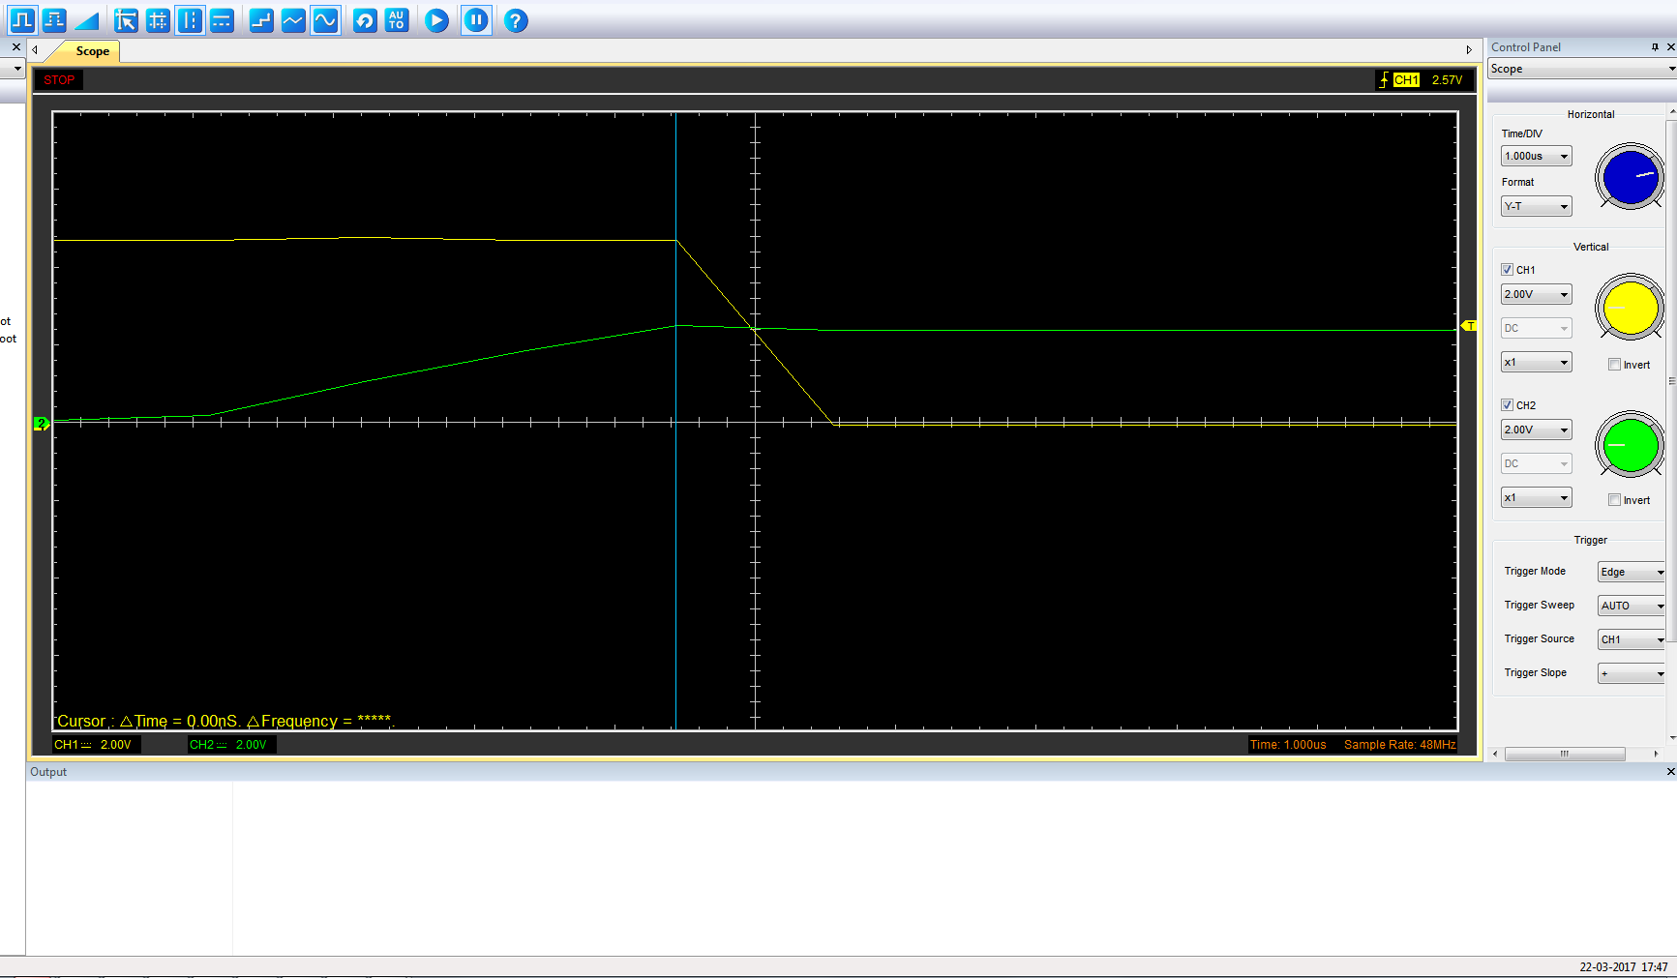Open the Trigger Sweep AUTO dropdown

[1632, 606]
